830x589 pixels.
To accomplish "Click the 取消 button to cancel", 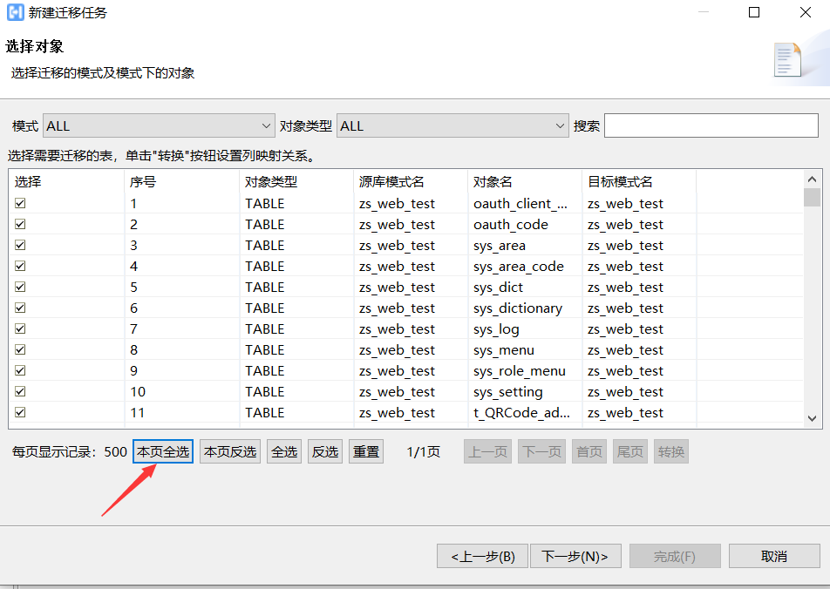I will 773,555.
